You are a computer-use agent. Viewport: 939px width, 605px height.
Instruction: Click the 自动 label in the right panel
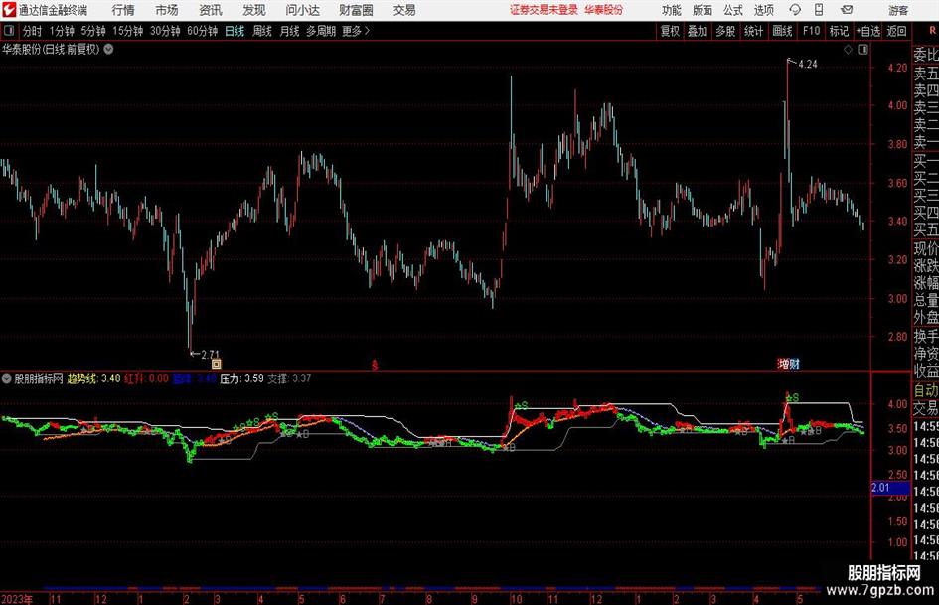(x=926, y=391)
